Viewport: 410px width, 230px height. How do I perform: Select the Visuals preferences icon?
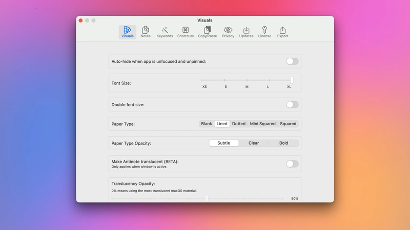point(127,32)
